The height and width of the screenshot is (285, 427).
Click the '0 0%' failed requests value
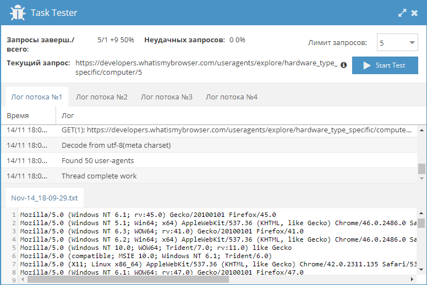[237, 40]
